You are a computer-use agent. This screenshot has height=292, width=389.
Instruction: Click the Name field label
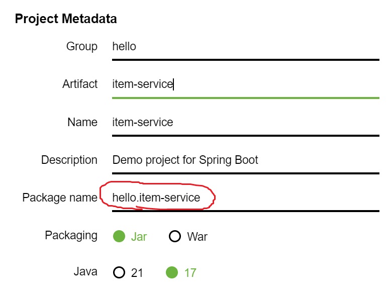click(82, 122)
